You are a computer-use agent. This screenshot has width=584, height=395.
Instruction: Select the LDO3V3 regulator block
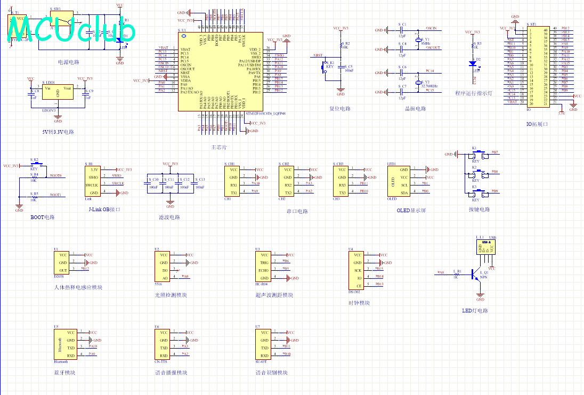coord(58,92)
